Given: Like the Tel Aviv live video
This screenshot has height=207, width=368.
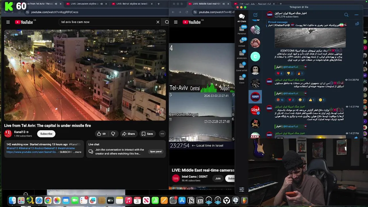Looking at the screenshot, I should [x=101, y=134].
